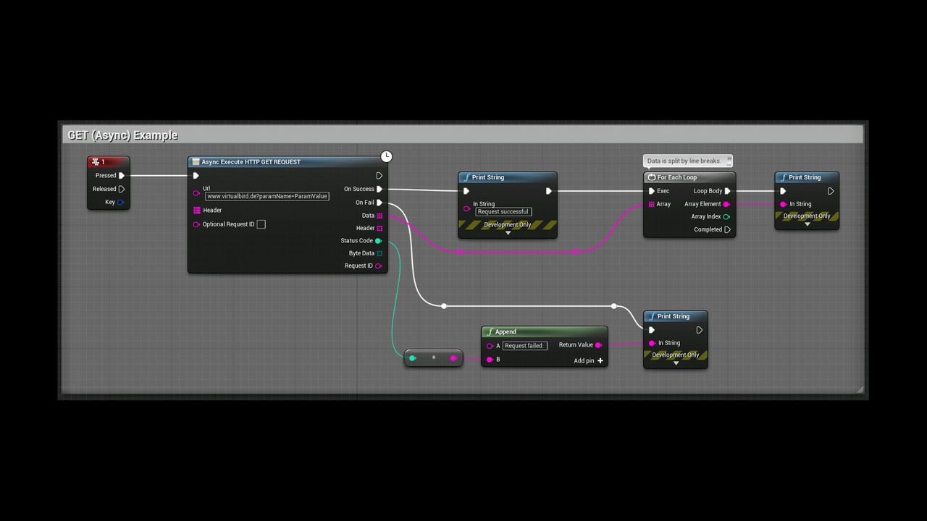The image size is (927, 521).
Task: Toggle the Optional Request ID checkbox
Action: pos(261,224)
